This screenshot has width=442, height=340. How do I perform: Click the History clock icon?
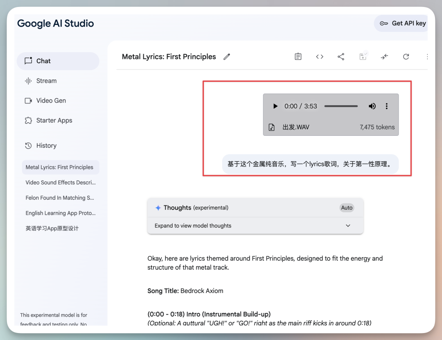tap(28, 146)
